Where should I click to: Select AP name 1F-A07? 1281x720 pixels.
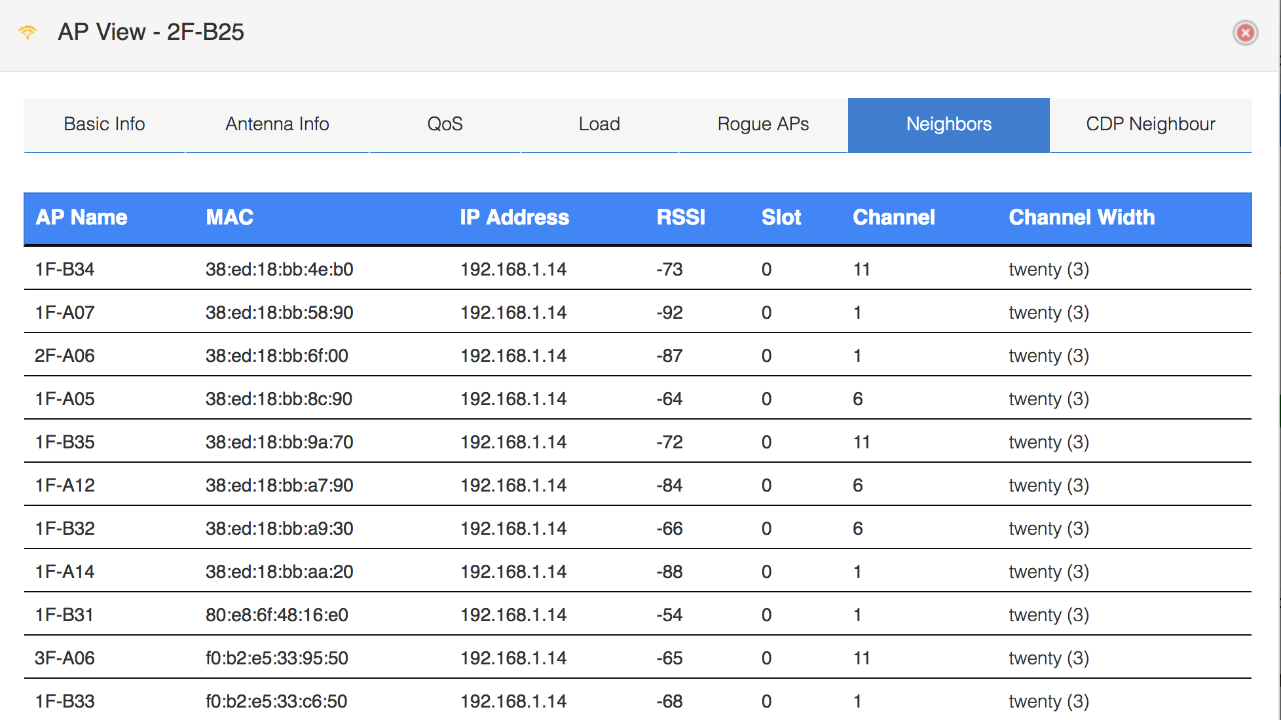tap(65, 312)
